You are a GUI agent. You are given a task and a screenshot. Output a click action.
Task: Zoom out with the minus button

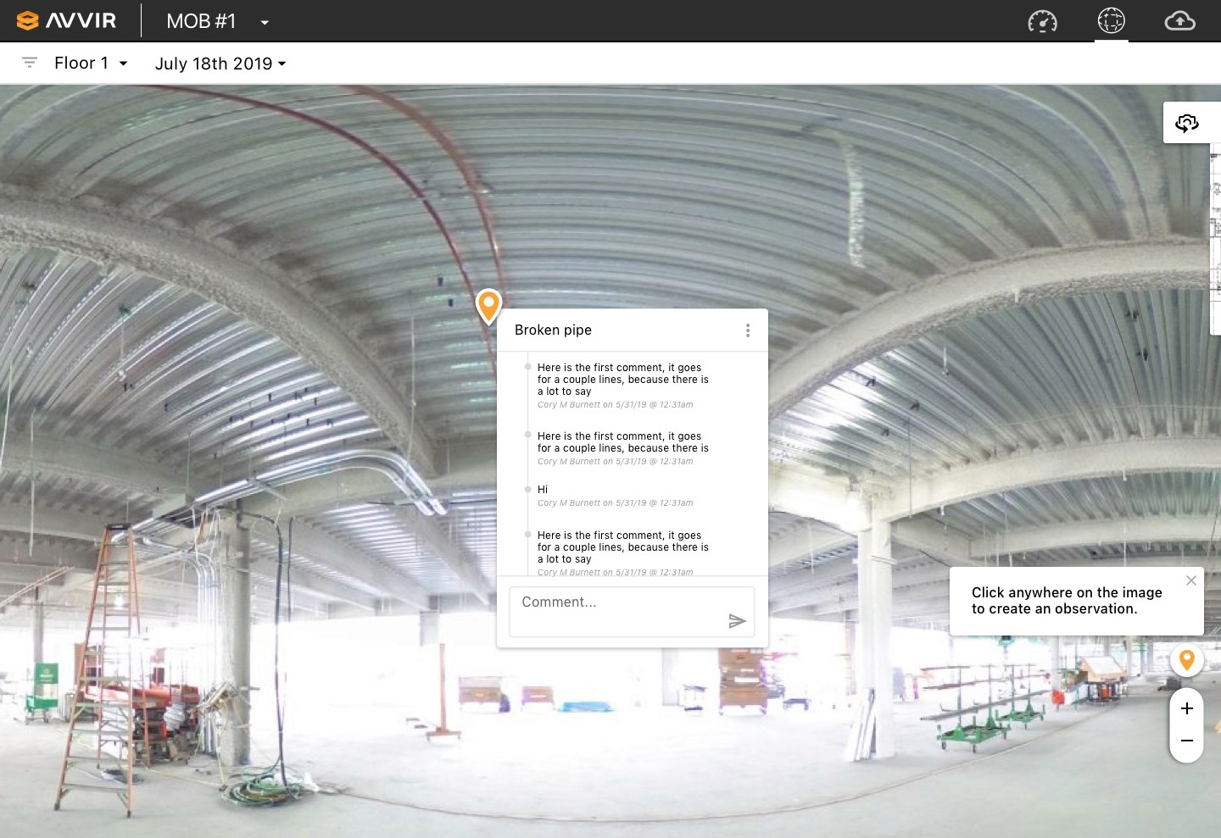[1186, 740]
